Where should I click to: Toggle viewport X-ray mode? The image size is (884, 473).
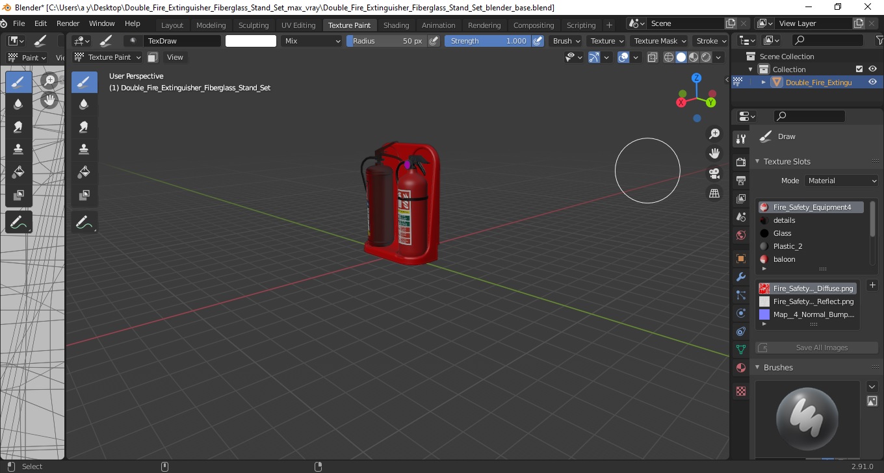click(x=653, y=57)
